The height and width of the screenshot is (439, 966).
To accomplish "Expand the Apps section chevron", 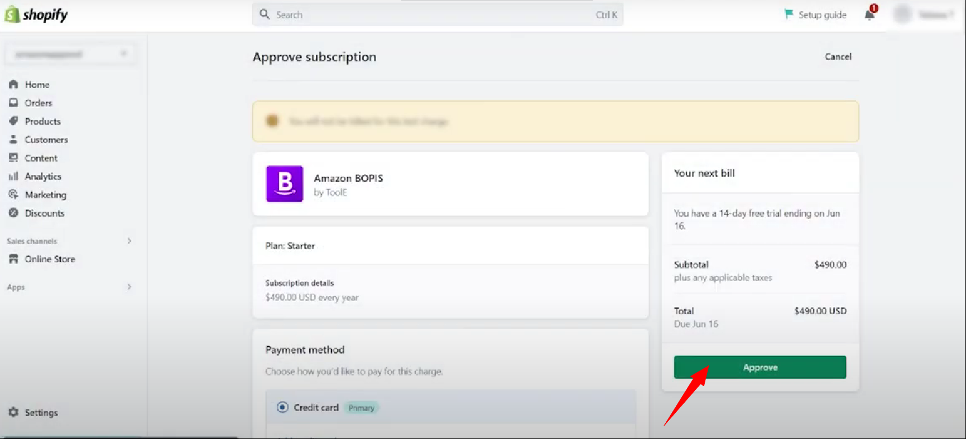I will tap(129, 287).
